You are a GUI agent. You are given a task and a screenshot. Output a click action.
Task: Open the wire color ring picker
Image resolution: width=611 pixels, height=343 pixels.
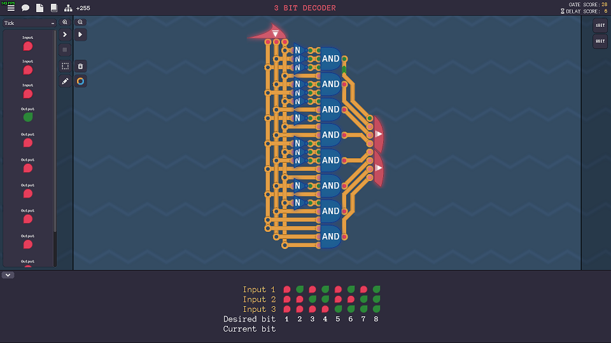point(80,81)
